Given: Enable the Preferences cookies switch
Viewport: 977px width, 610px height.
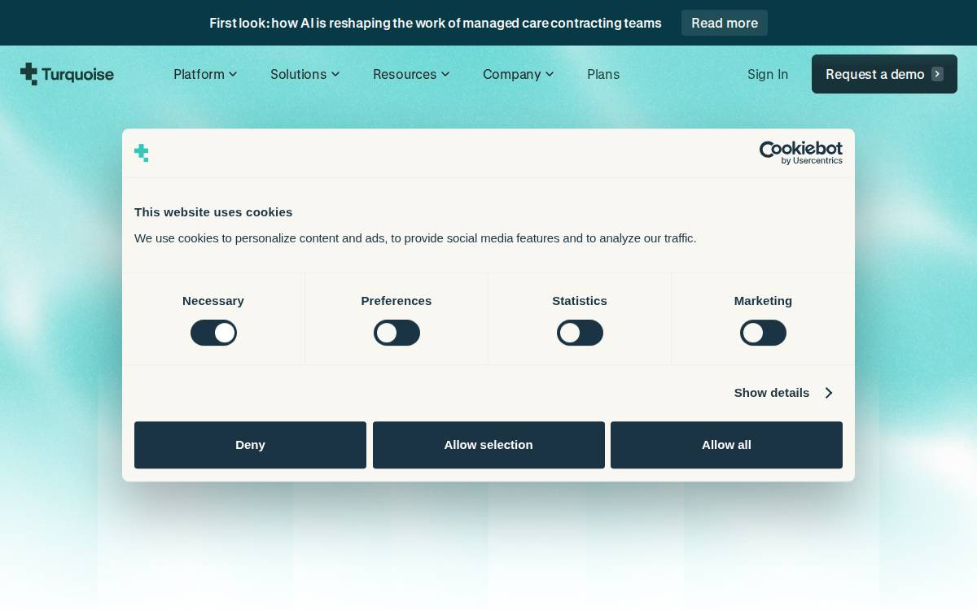Looking at the screenshot, I should 396,333.
